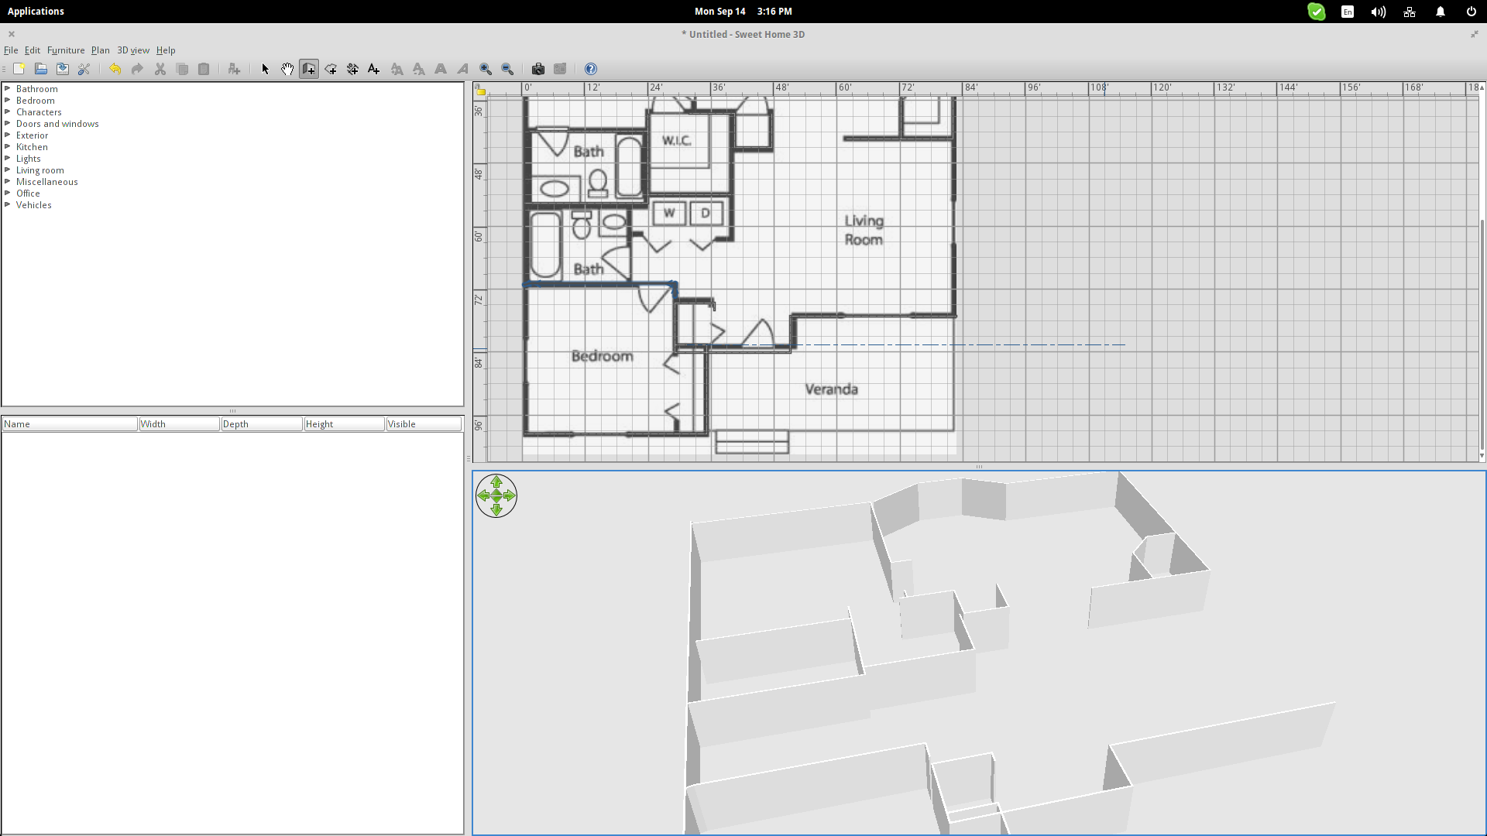Expand the Exterior category

8,135
